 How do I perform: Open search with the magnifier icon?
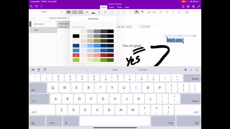[31, 6]
